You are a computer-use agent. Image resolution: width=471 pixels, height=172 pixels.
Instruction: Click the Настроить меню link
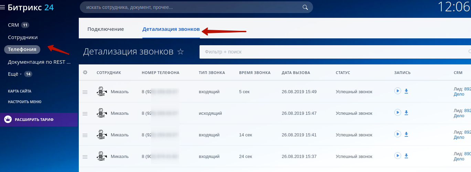pyautogui.click(x=24, y=102)
